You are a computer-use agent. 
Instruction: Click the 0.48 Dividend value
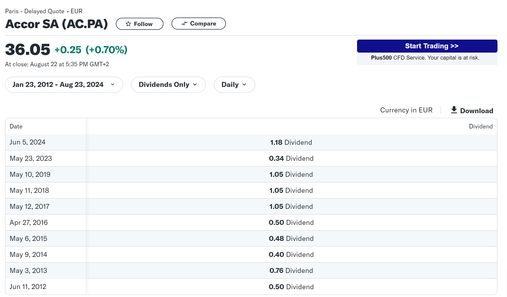click(x=291, y=239)
